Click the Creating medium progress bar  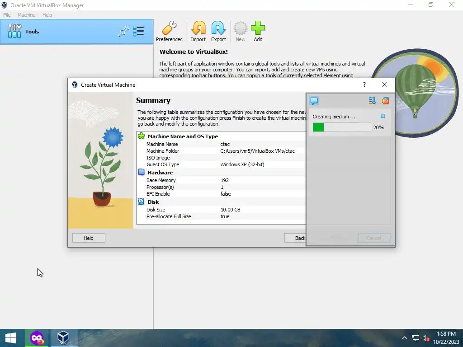[342, 127]
